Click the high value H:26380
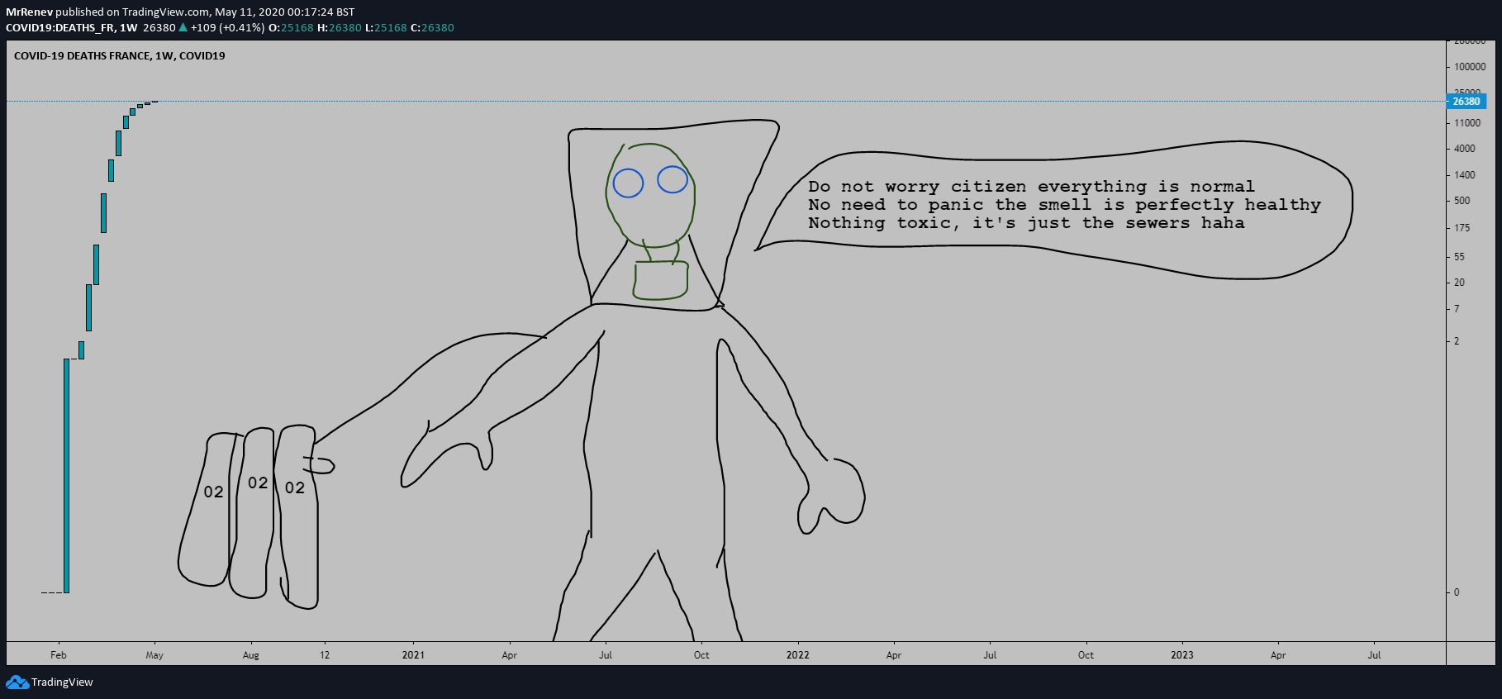 [340, 27]
